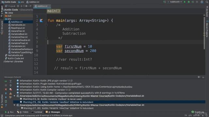Select Kotlin Code.iml in the project tree

coord(14,58)
